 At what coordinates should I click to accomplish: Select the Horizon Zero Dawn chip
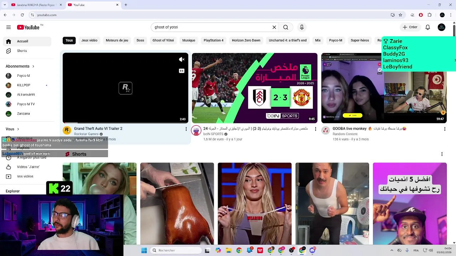pyautogui.click(x=246, y=41)
